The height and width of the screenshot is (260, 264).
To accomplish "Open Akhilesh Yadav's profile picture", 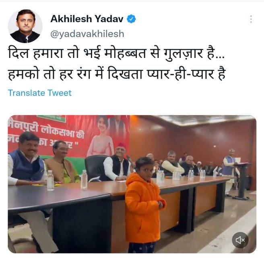I will pos(25,26).
